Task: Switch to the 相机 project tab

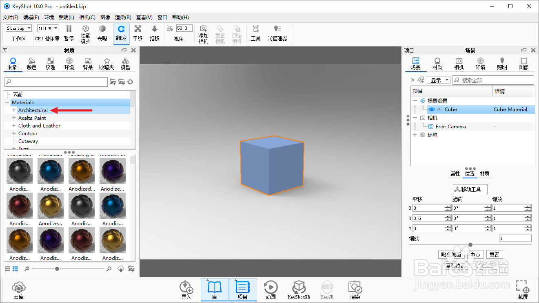Action: (x=459, y=64)
